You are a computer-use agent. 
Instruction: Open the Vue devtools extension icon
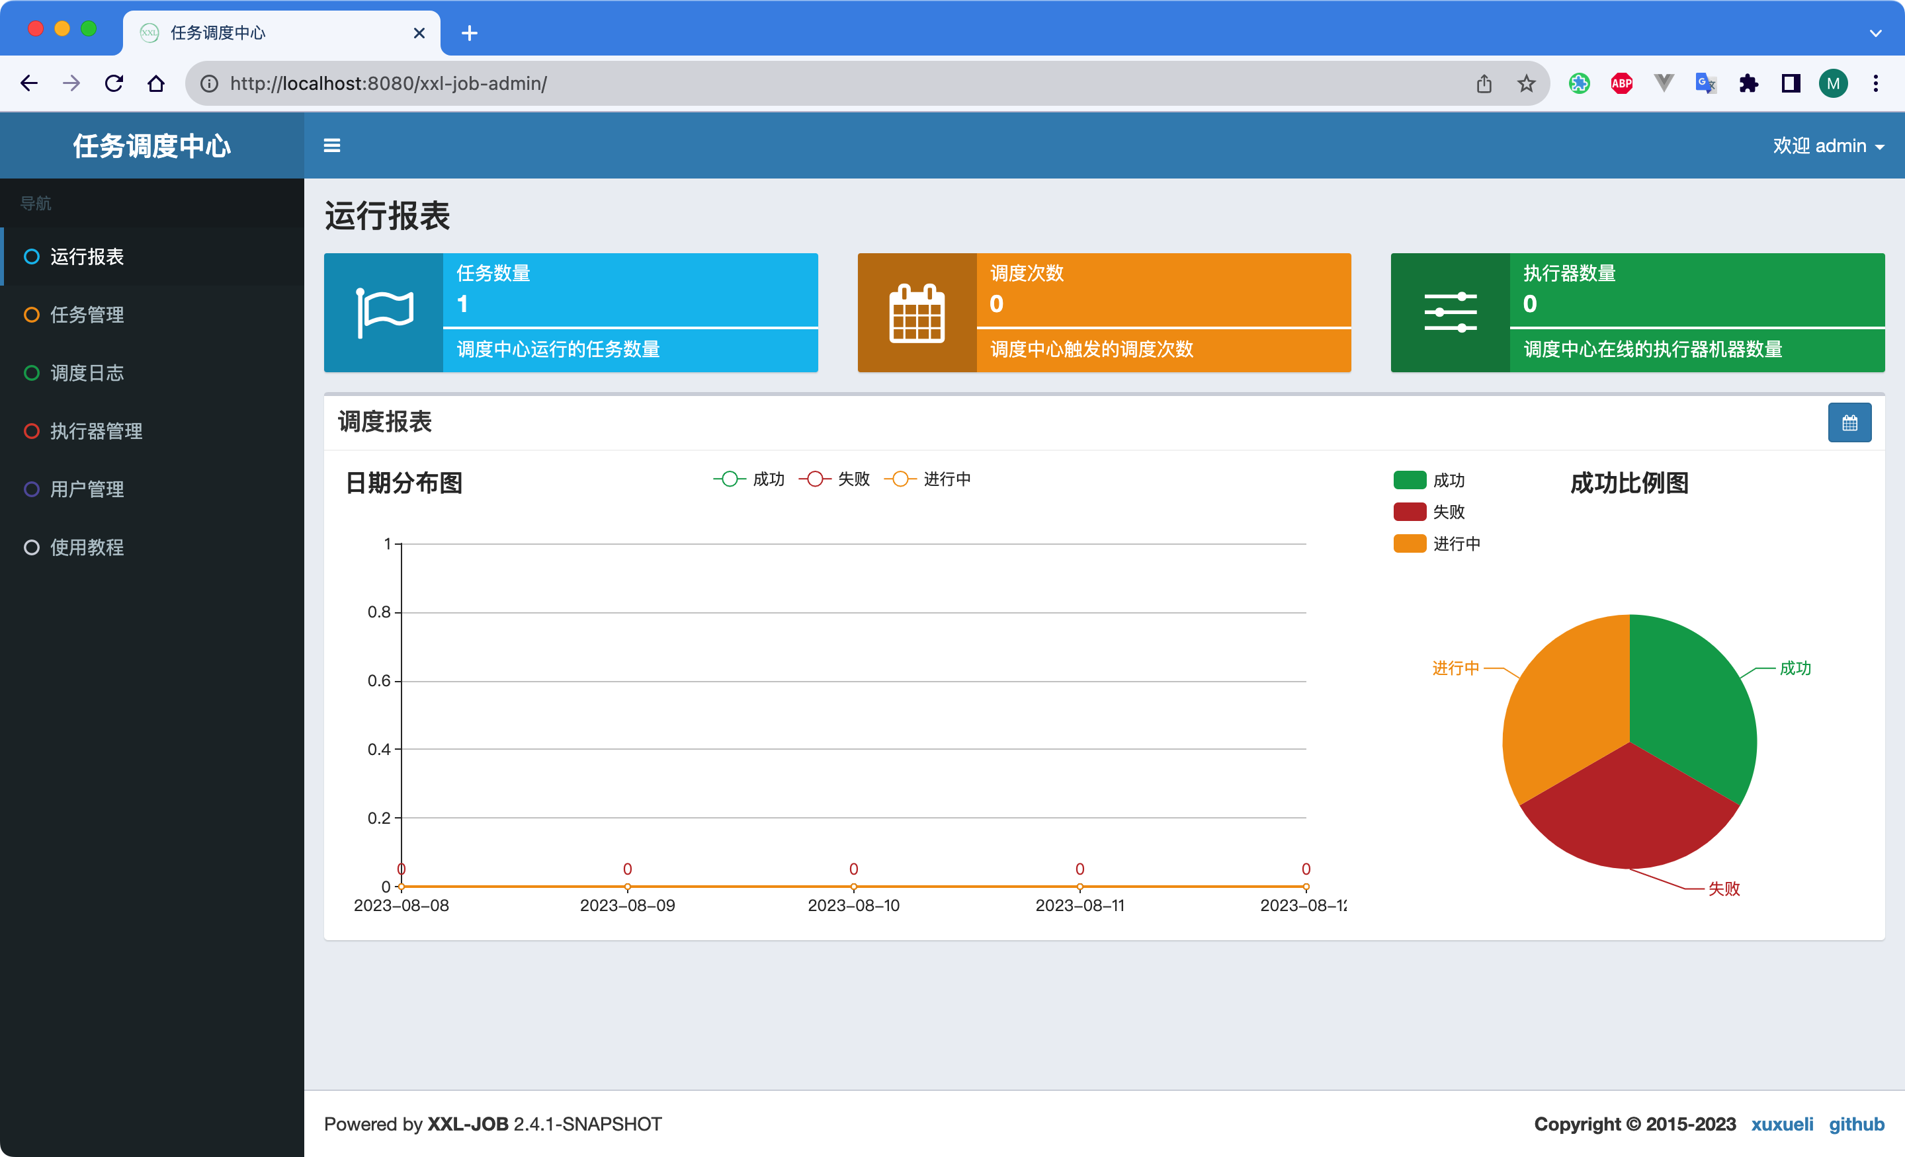1664,83
